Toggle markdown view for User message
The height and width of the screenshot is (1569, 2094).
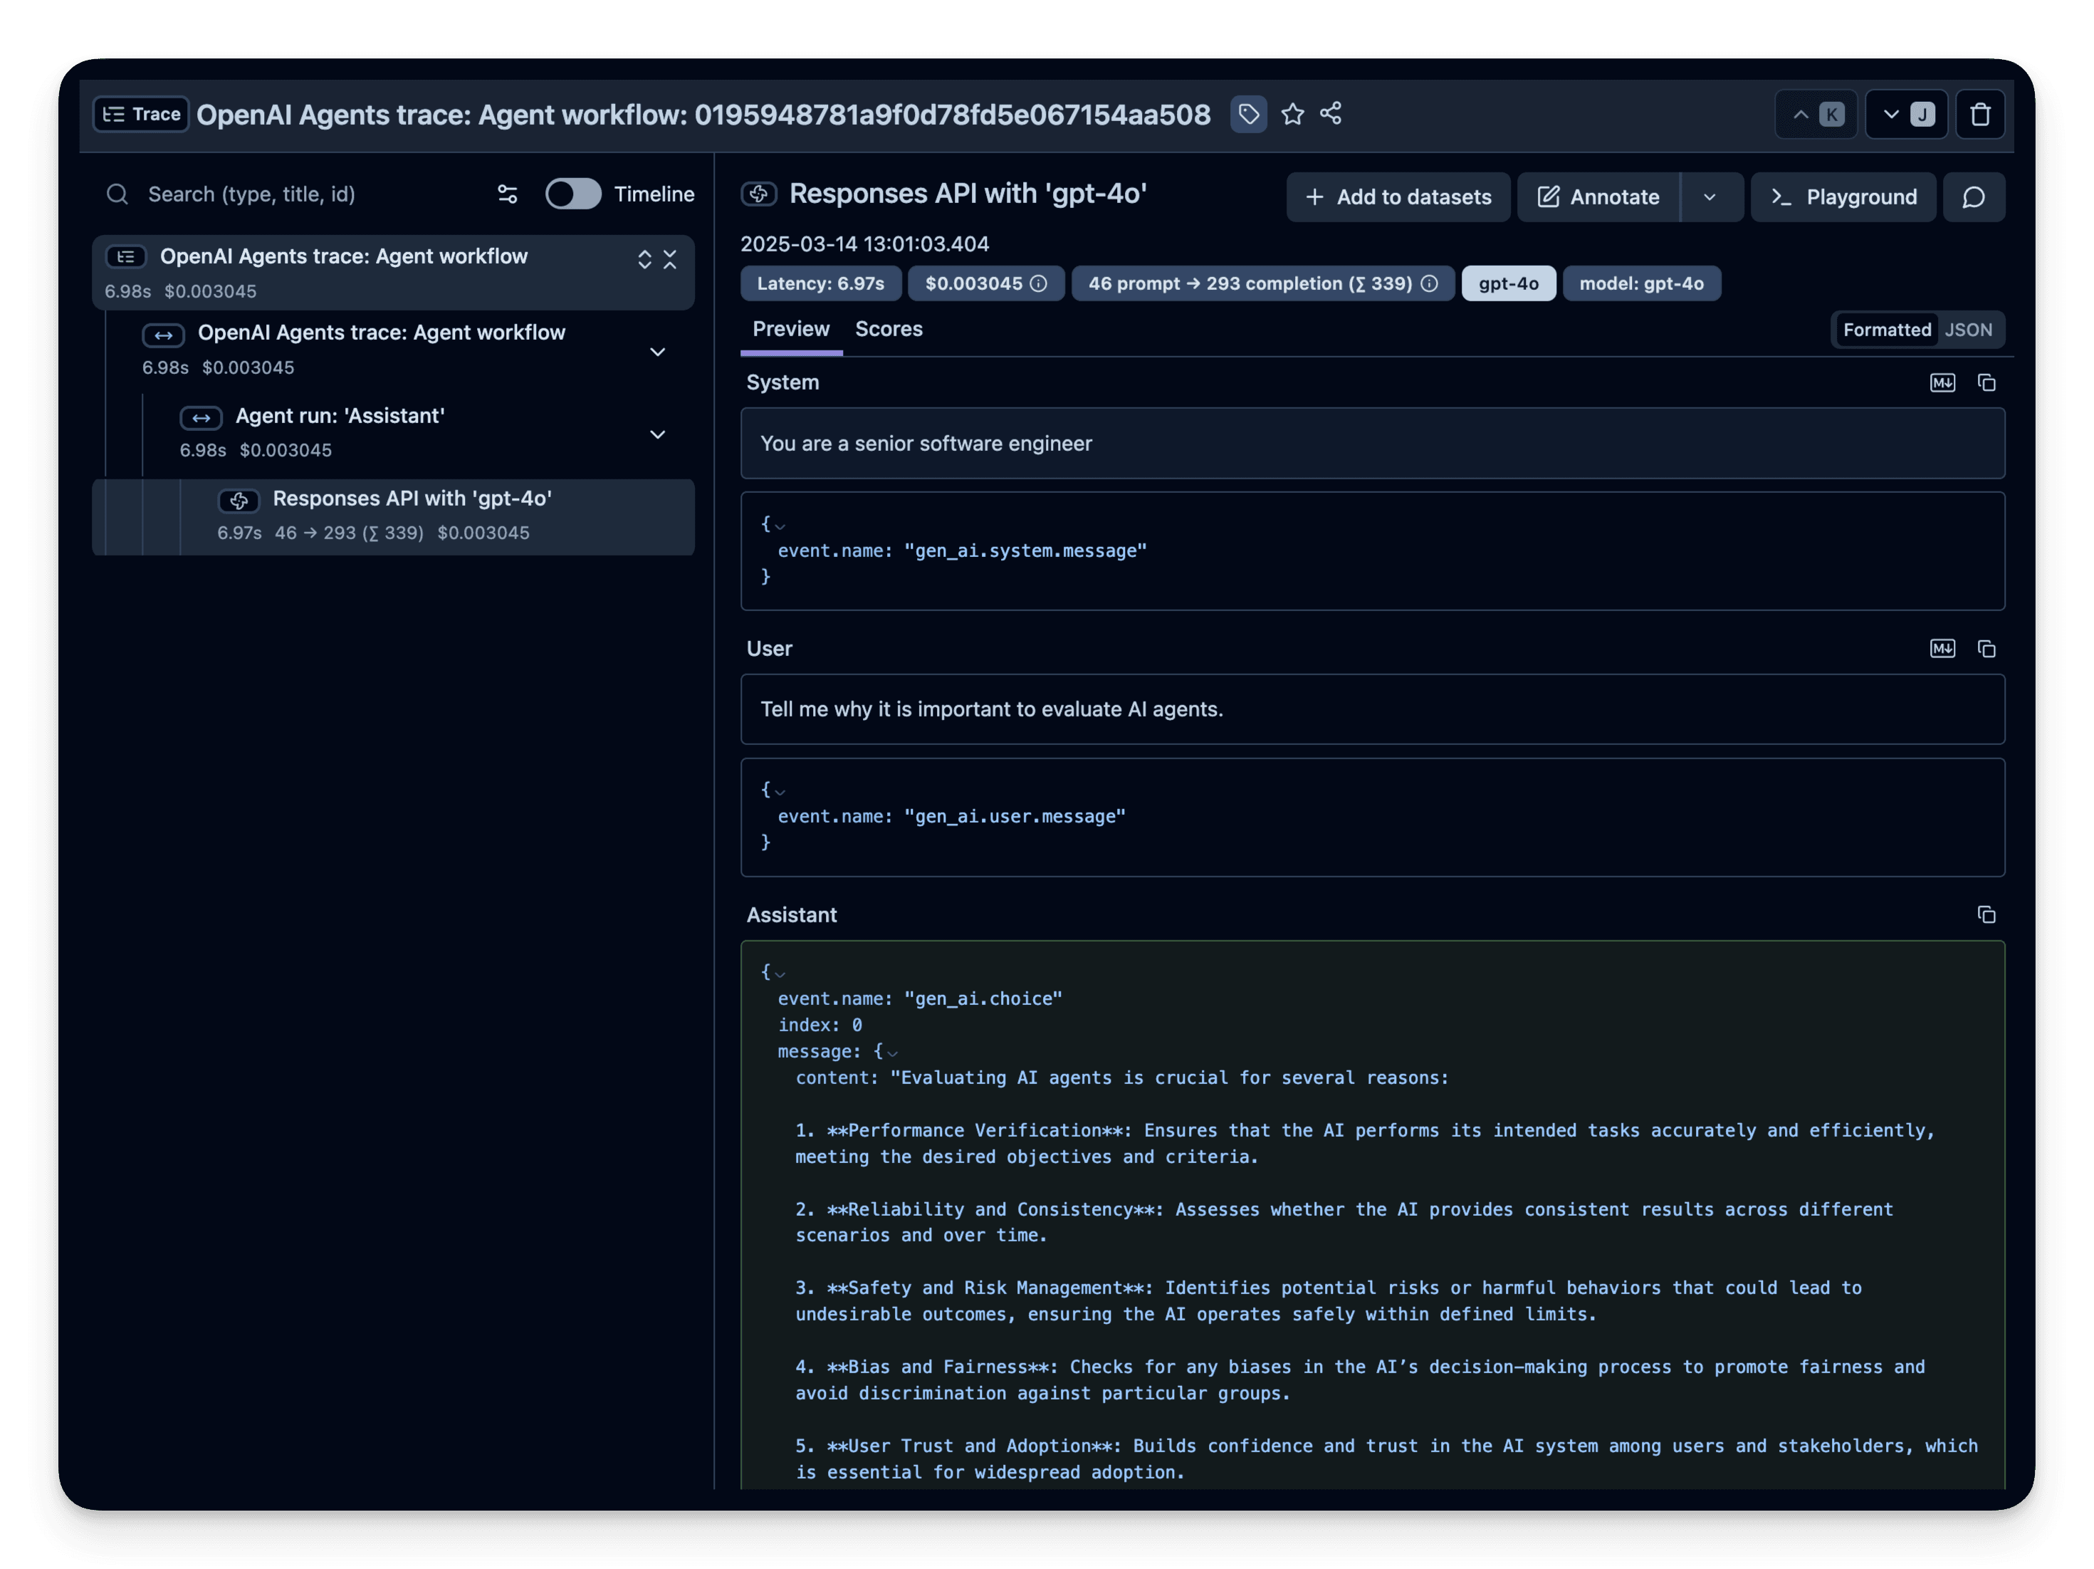pos(1942,649)
